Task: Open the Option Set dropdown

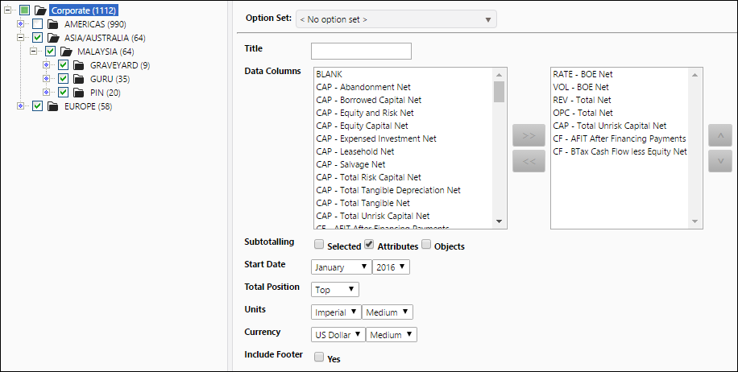Action: pyautogui.click(x=396, y=19)
